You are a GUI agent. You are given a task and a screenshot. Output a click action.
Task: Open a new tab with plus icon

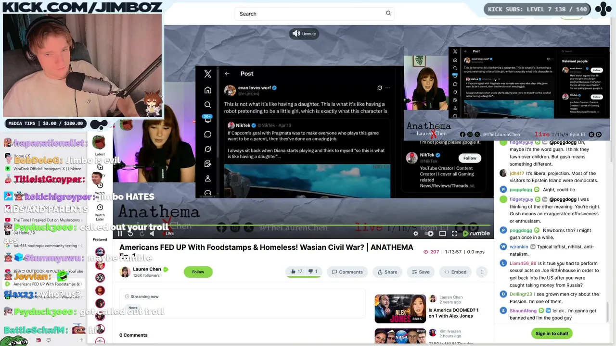[81, 340]
